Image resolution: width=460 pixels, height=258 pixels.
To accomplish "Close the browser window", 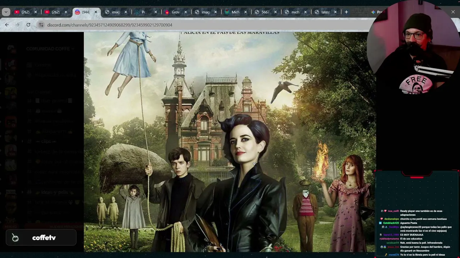I will click(x=453, y=12).
